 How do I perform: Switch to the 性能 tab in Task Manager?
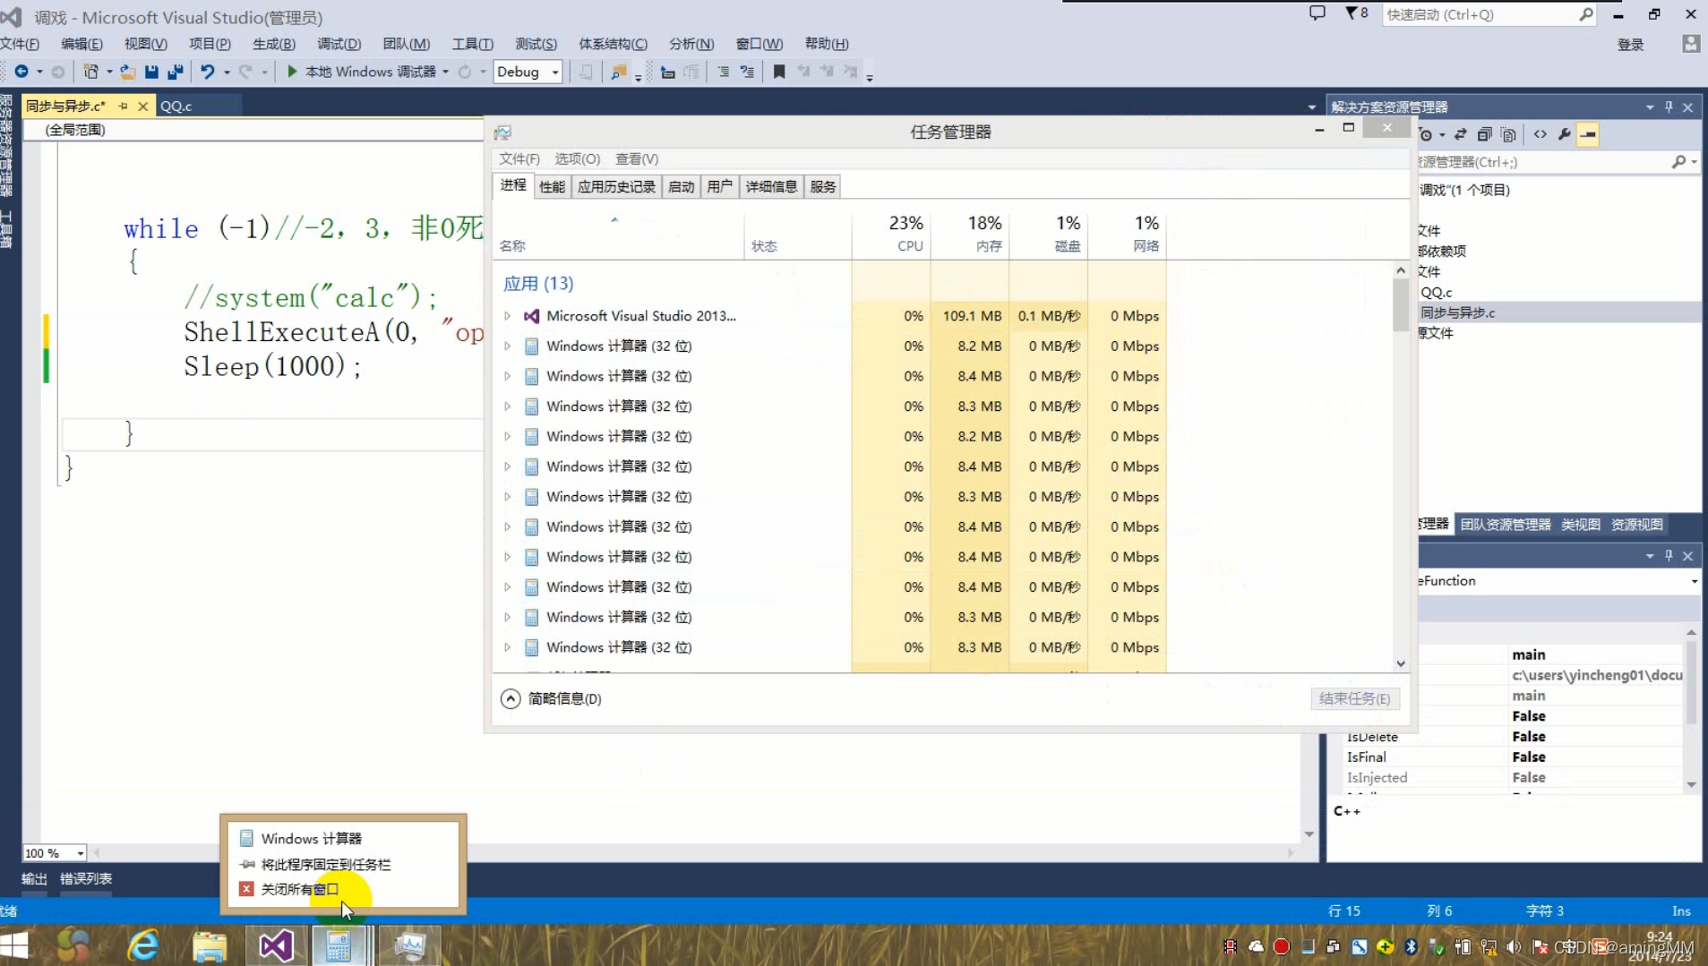(552, 186)
